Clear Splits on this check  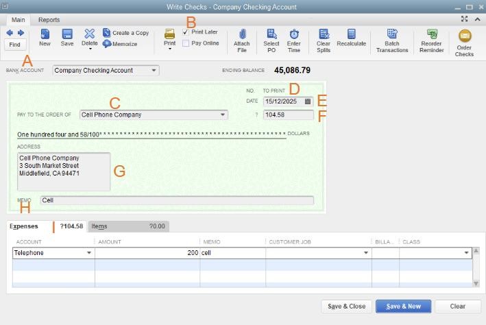(324, 40)
